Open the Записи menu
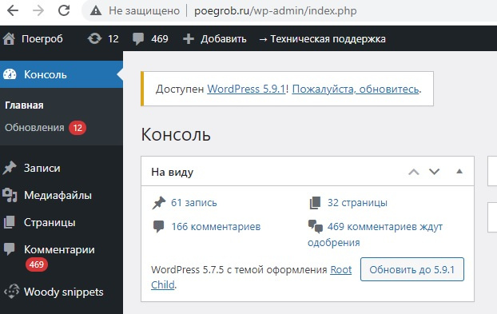The height and width of the screenshot is (314, 497). point(42,168)
